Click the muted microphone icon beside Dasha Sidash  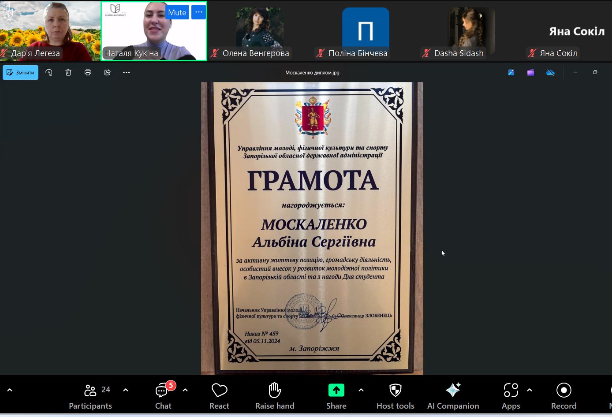(426, 53)
